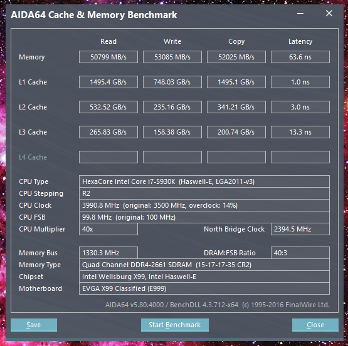Click the empty L4 Cache Read box
Screen dimensions: 348x346
(108, 157)
